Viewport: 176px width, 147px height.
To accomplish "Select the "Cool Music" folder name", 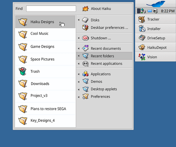I will 39,34.
